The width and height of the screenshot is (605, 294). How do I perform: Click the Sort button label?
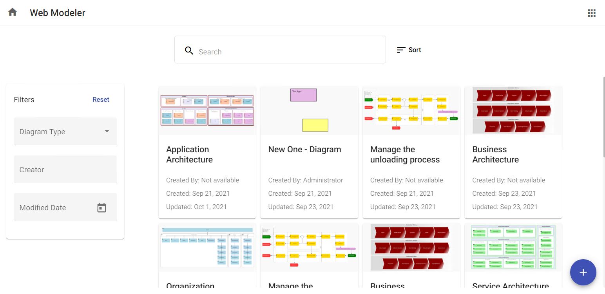(x=415, y=50)
